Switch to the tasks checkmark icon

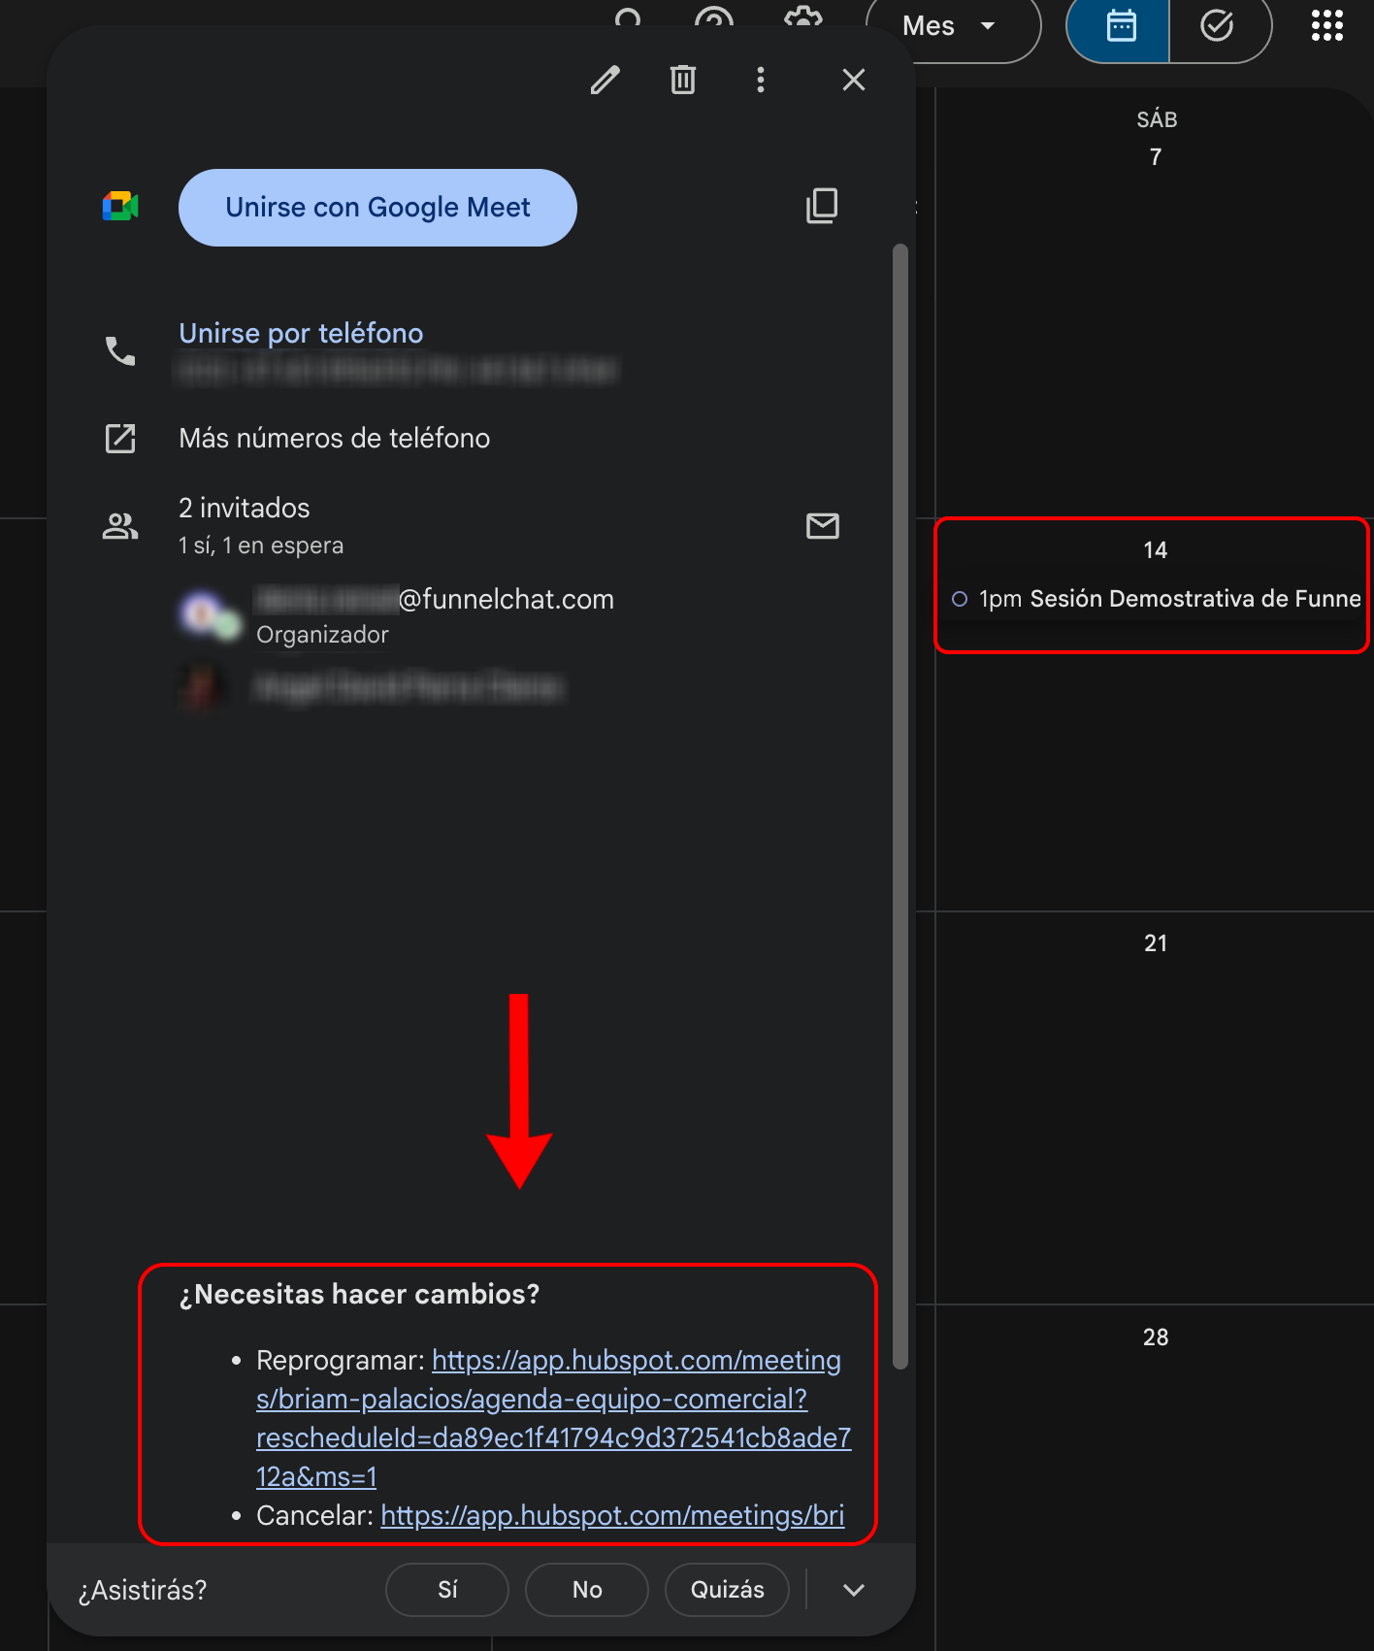[x=1217, y=26]
